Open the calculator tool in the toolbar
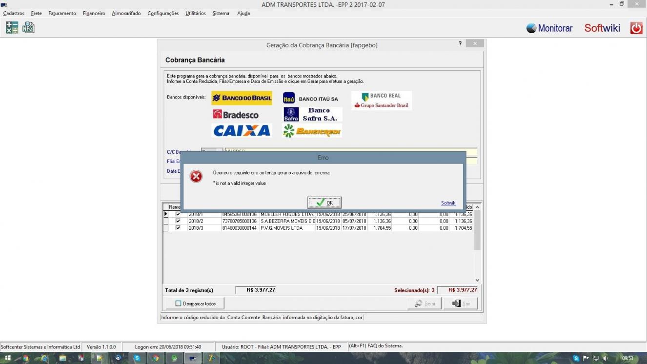 coord(12,28)
